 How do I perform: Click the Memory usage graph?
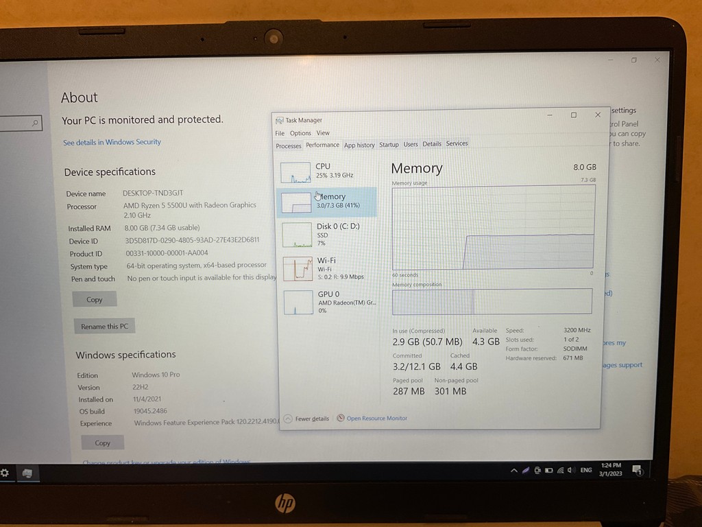pyautogui.click(x=494, y=228)
